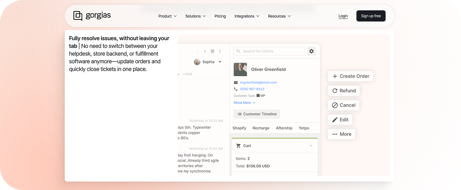The image size is (461, 190).
Task: Expand the Resources menu
Action: click(x=279, y=16)
